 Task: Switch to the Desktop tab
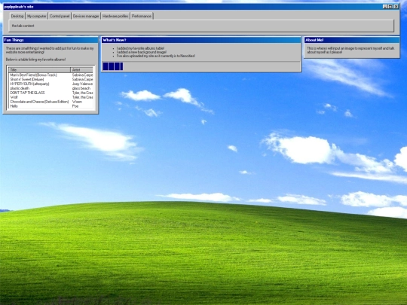17,16
